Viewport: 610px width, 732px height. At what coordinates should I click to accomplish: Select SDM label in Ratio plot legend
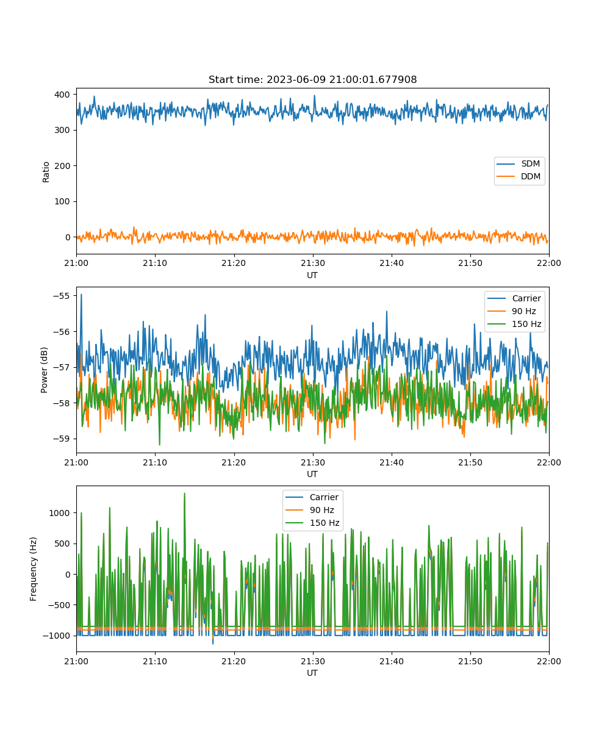tap(530, 164)
